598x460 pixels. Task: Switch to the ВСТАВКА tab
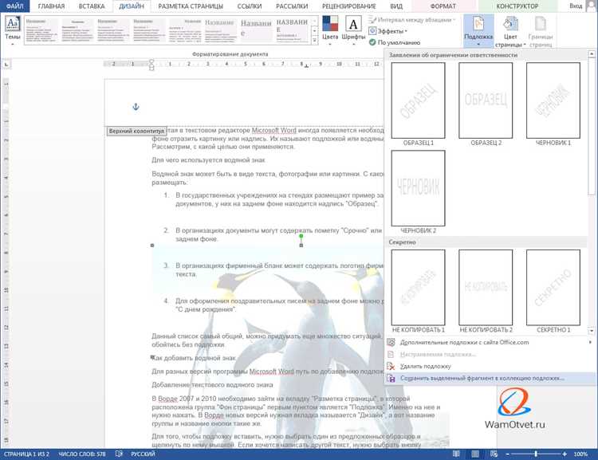[x=92, y=6]
